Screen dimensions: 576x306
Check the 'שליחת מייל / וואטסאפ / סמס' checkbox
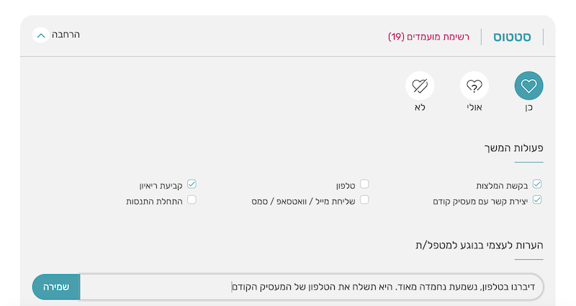pos(364,199)
